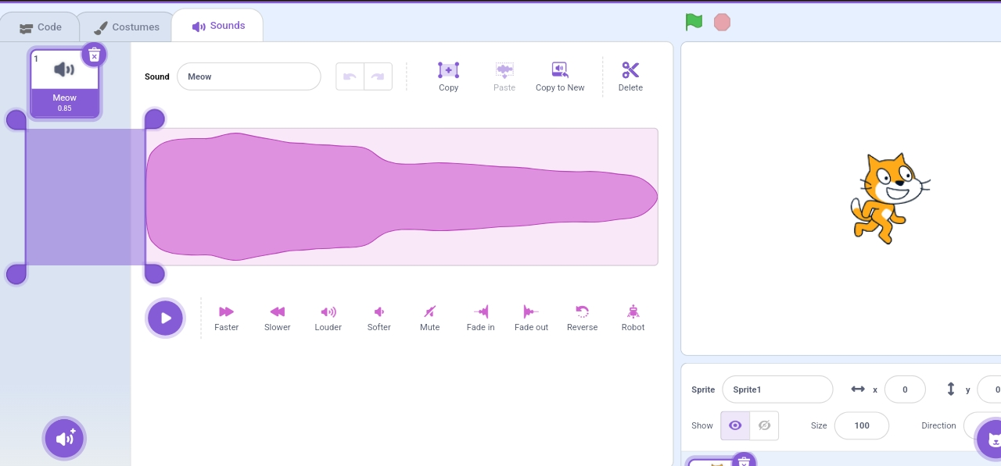Stop the project with the stop sign
The image size is (1001, 466).
tap(722, 22)
